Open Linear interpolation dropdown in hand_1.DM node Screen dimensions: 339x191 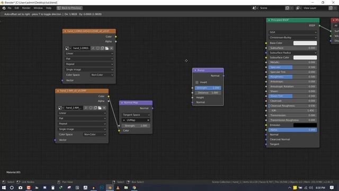90,54
